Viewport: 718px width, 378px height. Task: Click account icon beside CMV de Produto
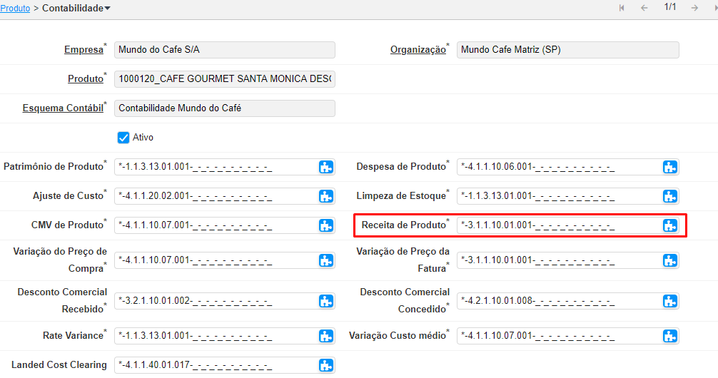[326, 225]
